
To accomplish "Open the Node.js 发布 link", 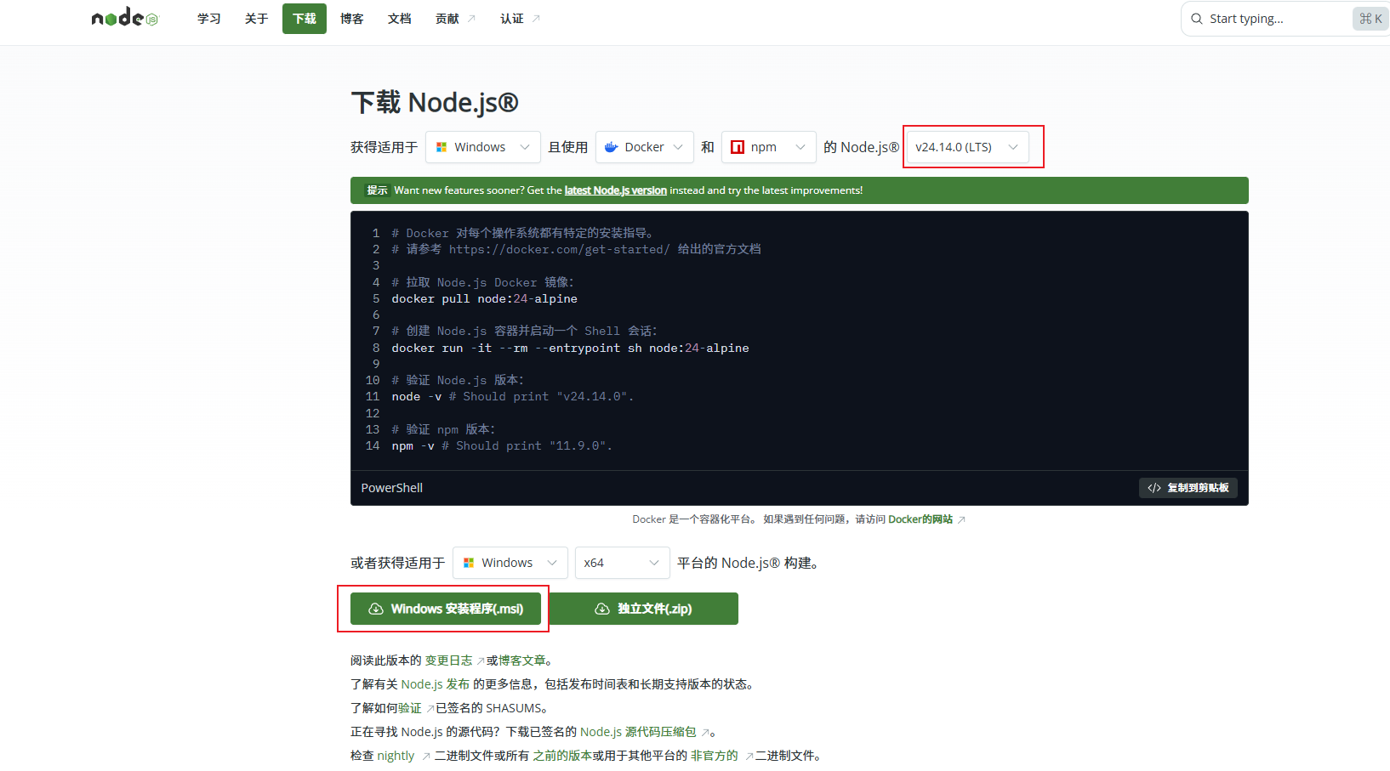I will pyautogui.click(x=436, y=684).
